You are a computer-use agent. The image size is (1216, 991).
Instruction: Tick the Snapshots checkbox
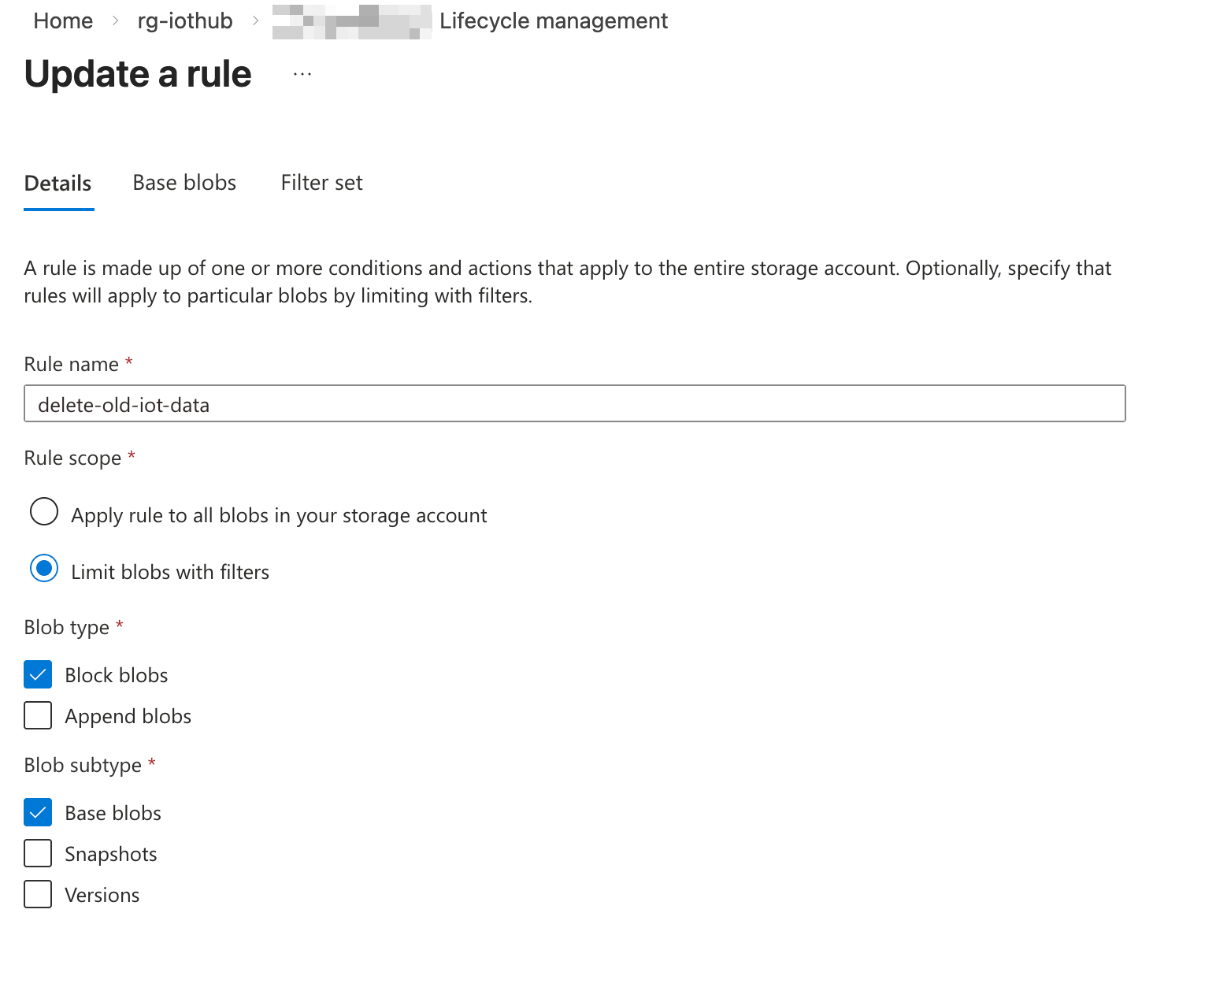pos(38,853)
